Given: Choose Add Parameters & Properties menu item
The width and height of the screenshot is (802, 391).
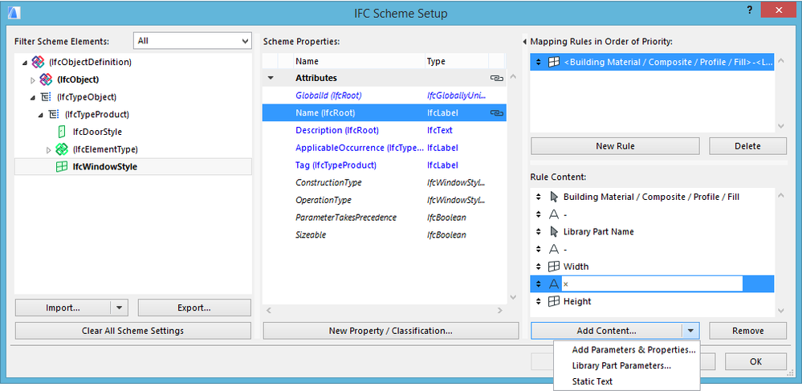Looking at the screenshot, I should [x=633, y=350].
